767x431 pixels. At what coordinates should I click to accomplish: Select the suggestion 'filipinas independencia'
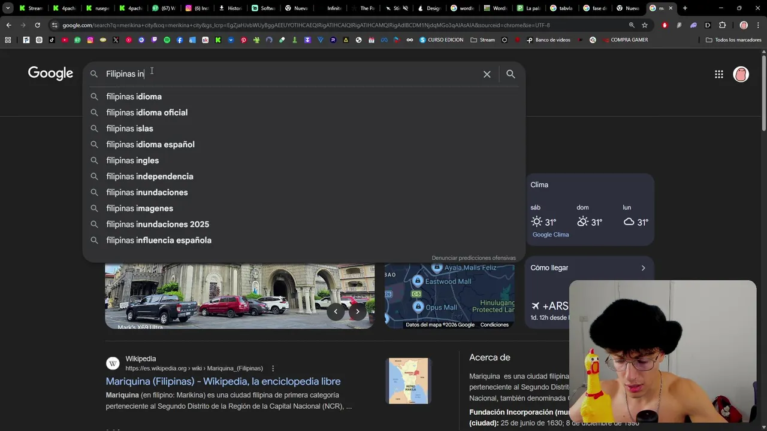tap(304, 176)
